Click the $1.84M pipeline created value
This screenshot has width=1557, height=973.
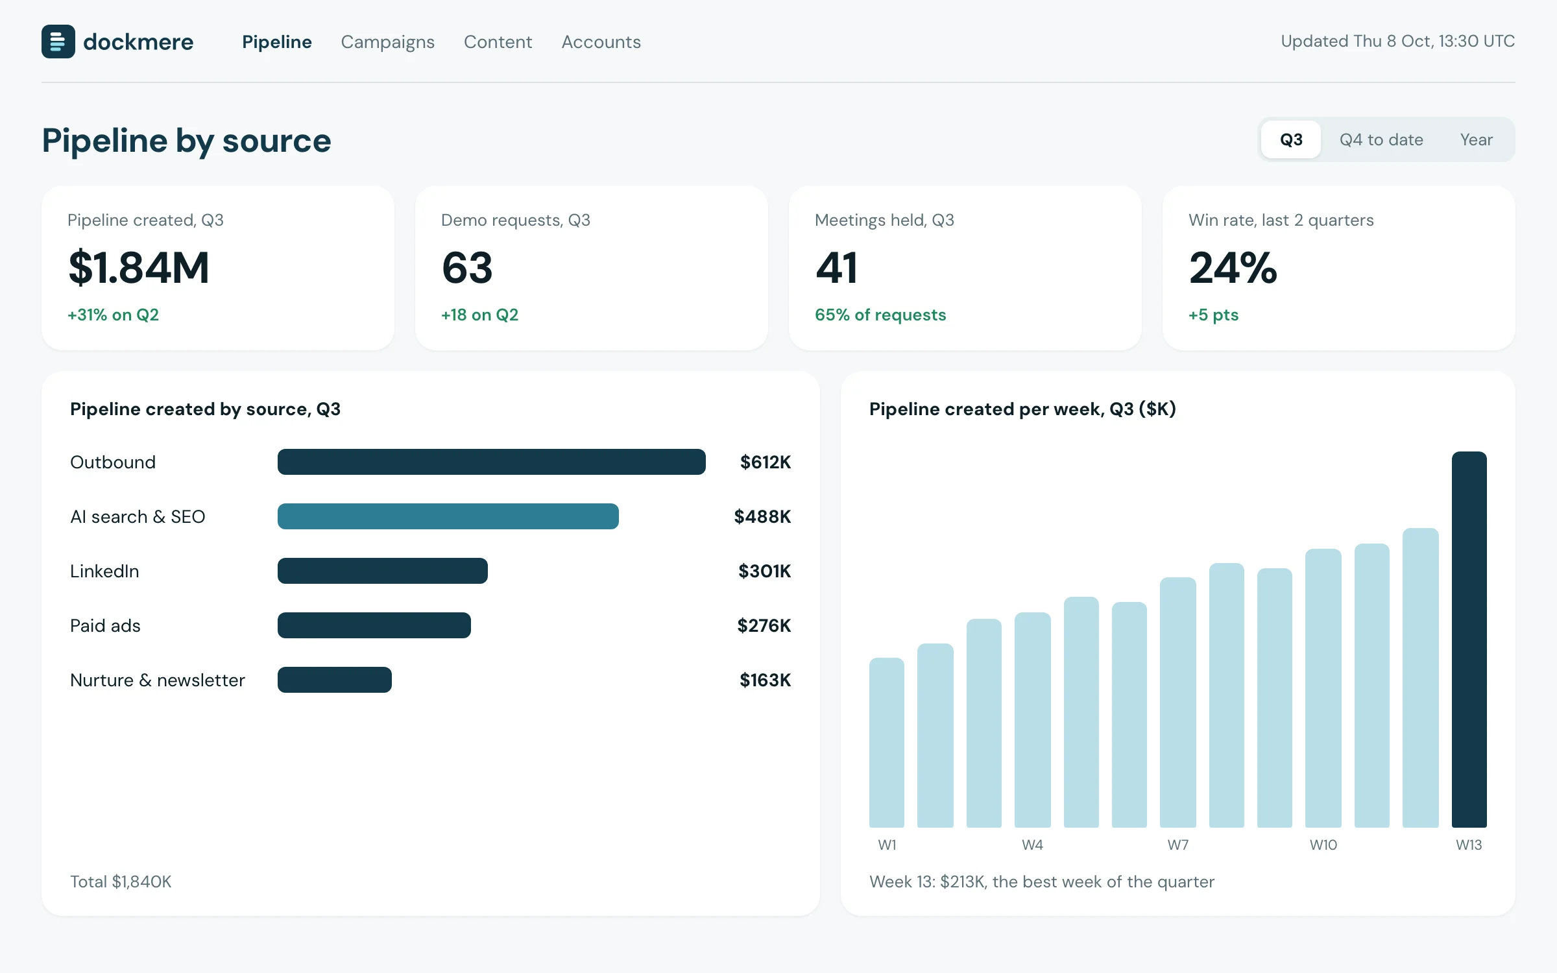139,268
